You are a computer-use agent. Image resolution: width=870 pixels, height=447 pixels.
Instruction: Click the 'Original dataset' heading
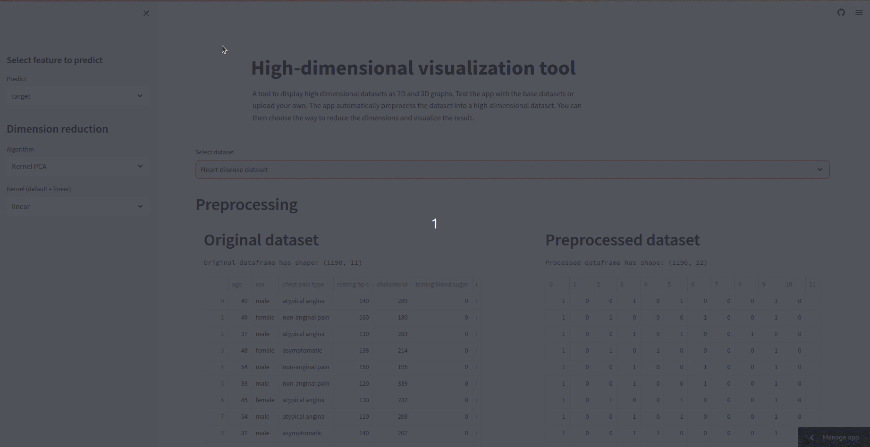coord(261,240)
